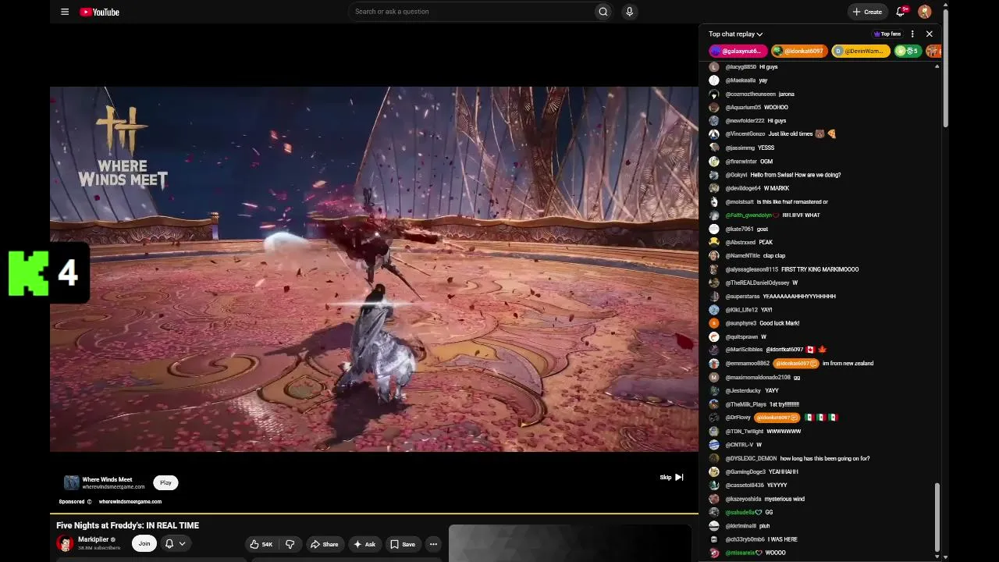The image size is (999, 562).
Task: Open @cozmoztheunseen's avatar in chat
Action: click(713, 94)
